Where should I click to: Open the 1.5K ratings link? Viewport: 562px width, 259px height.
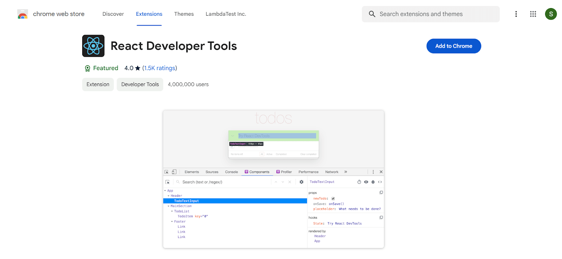point(159,68)
